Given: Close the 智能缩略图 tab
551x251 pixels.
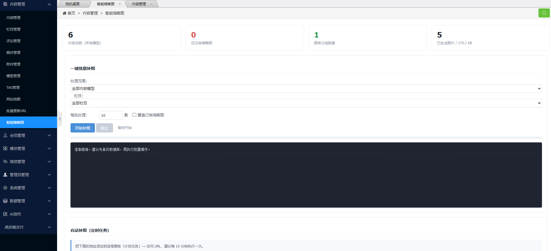Looking at the screenshot, I should tap(120, 4).
